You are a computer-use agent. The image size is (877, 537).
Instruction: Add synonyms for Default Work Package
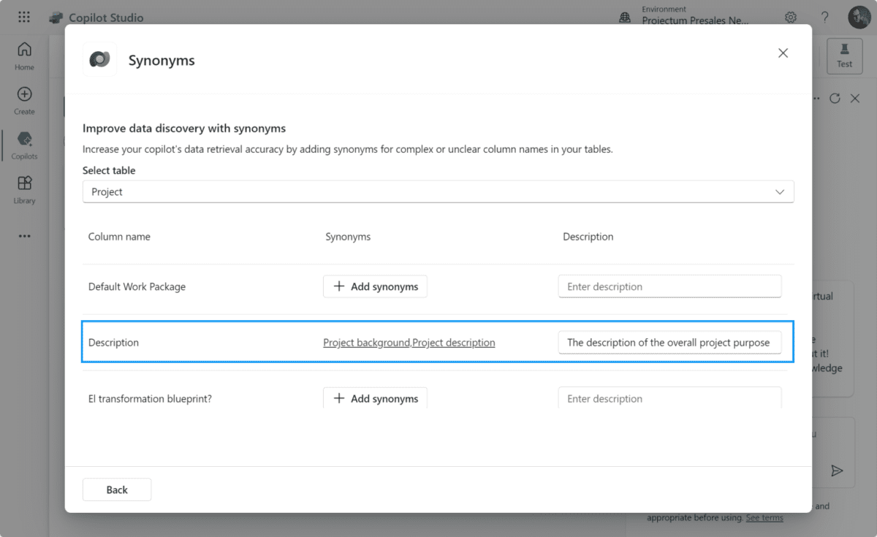click(x=375, y=286)
